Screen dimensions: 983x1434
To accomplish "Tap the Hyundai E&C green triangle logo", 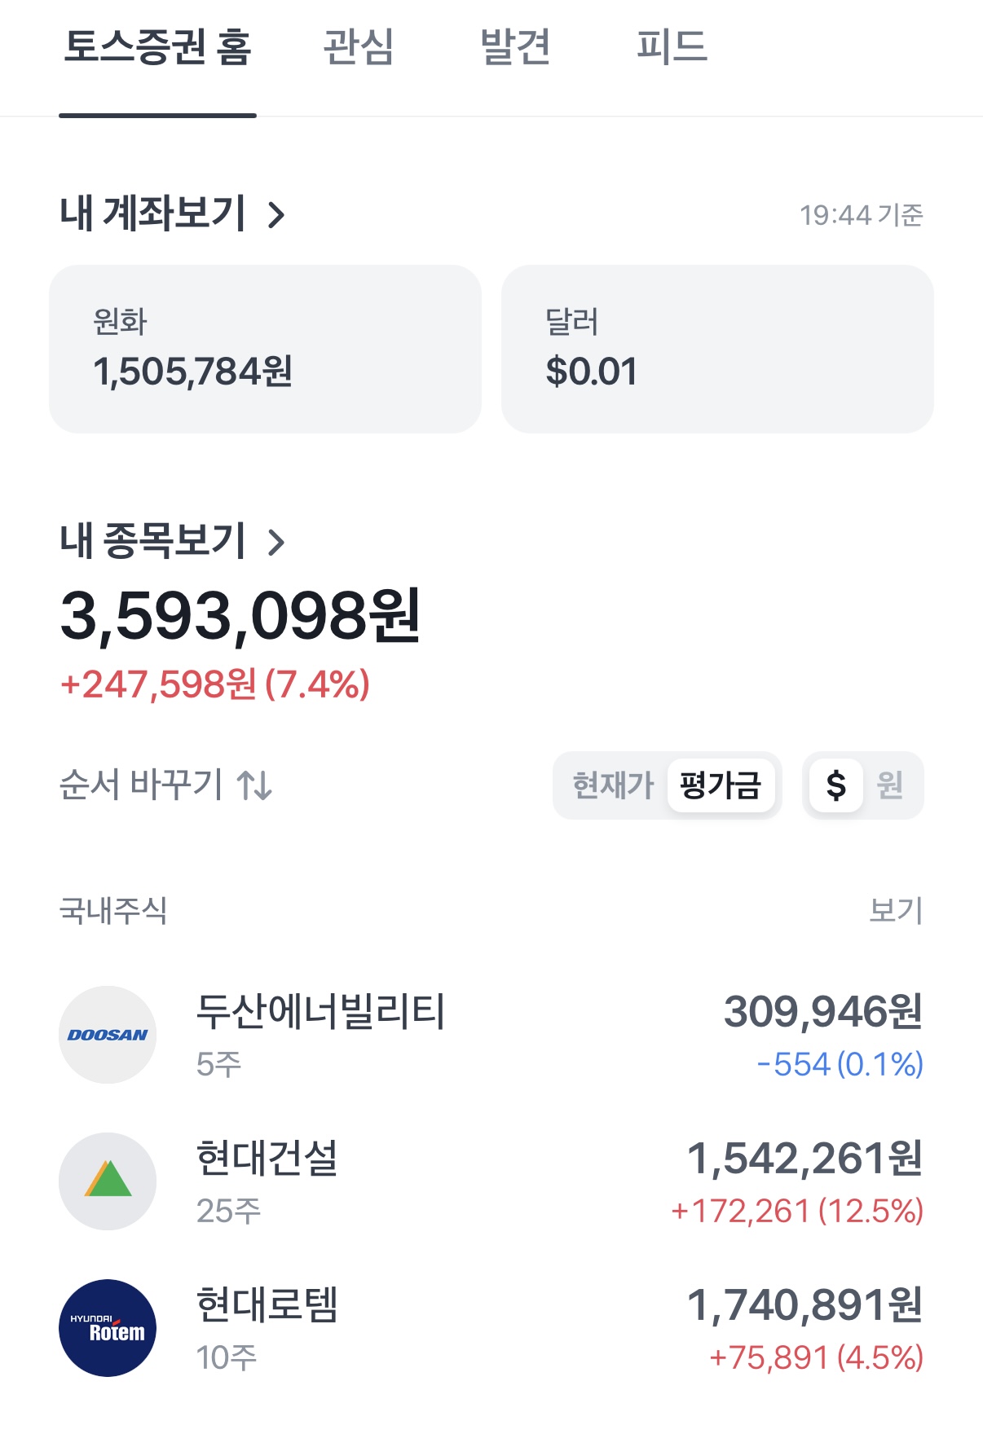I will coord(108,1181).
